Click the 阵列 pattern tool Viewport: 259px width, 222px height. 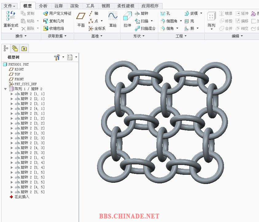(211, 19)
